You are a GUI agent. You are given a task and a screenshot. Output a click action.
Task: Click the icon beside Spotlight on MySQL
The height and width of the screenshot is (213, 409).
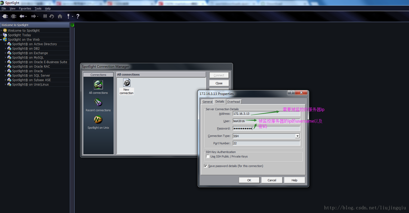(9, 57)
